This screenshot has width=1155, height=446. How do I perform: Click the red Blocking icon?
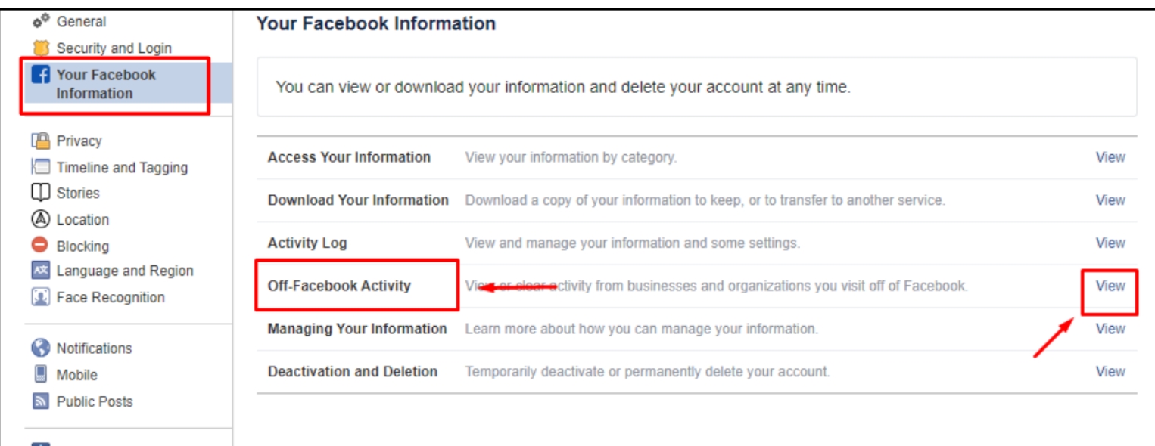tap(40, 246)
